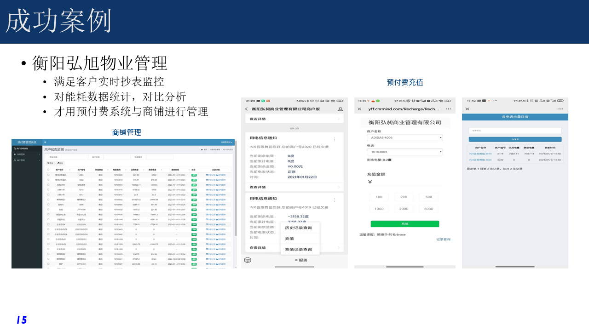Open the 10103005 meter dropdown

[404, 152]
